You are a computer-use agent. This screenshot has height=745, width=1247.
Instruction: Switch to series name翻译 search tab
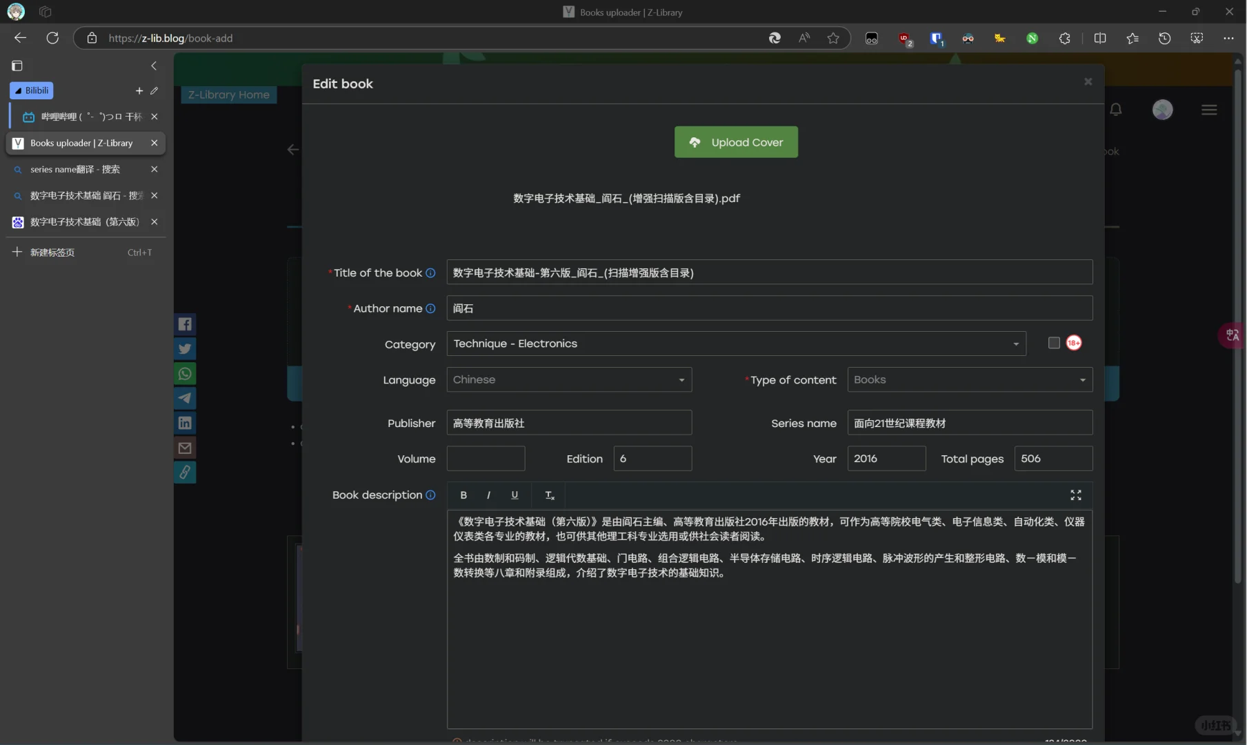pos(86,169)
